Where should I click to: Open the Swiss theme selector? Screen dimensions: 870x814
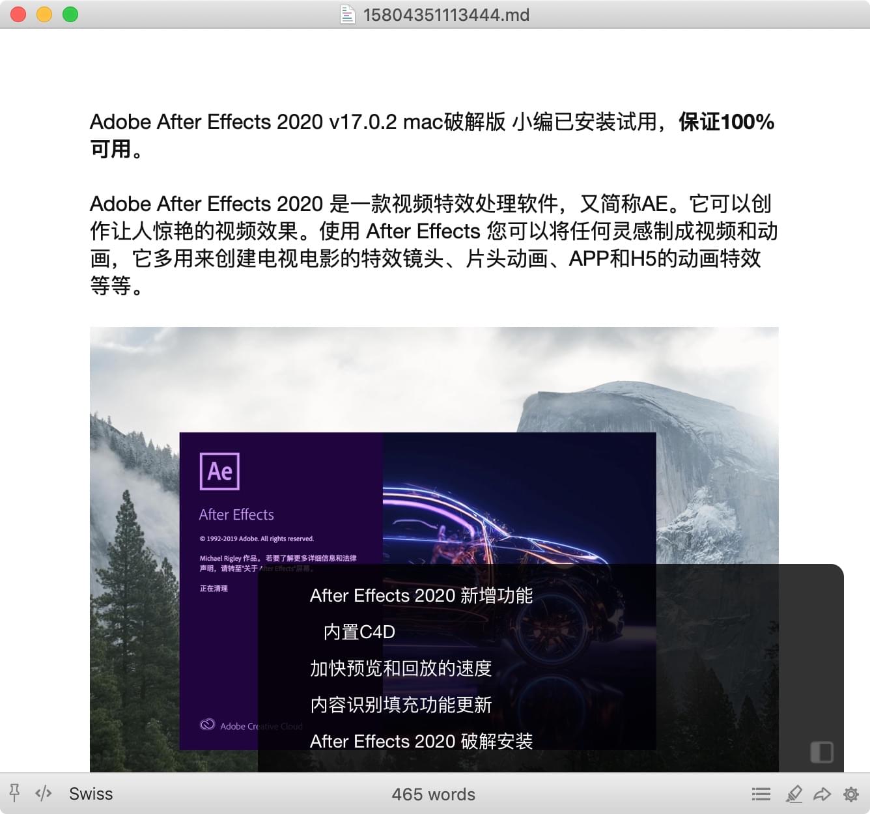coord(91,794)
